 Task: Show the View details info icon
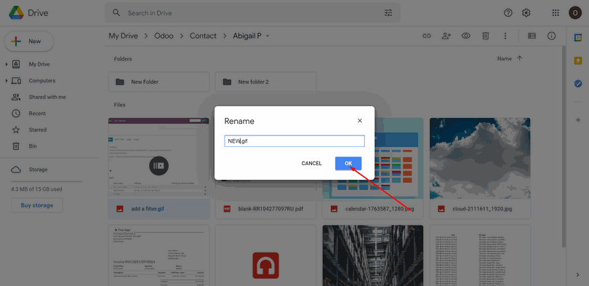pos(551,36)
